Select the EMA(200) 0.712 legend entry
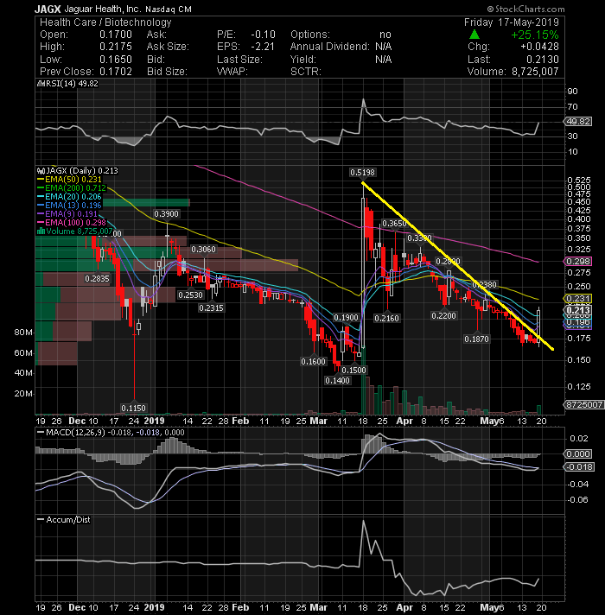Image resolution: width=605 pixels, height=615 pixels. tap(72, 188)
